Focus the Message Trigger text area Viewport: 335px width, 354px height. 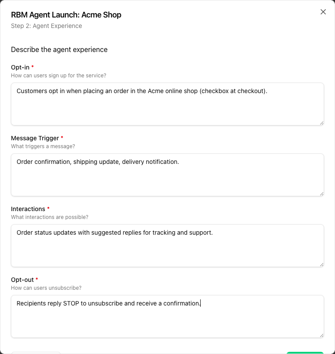tap(167, 175)
